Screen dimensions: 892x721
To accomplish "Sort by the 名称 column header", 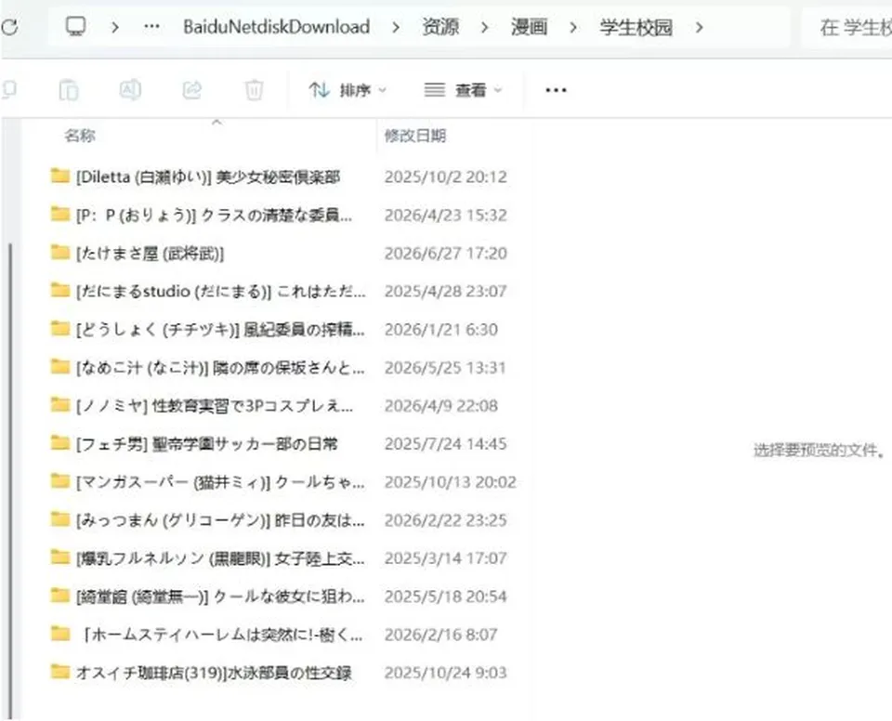I will pos(80,136).
